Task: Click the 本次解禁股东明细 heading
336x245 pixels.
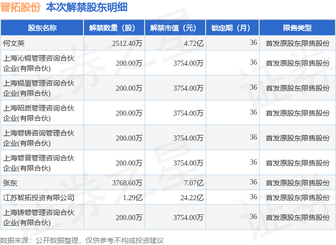Action: [87, 7]
